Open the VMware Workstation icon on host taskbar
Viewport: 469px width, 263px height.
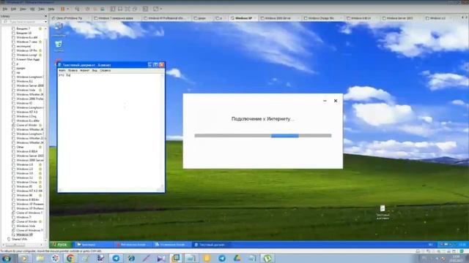tap(176, 258)
